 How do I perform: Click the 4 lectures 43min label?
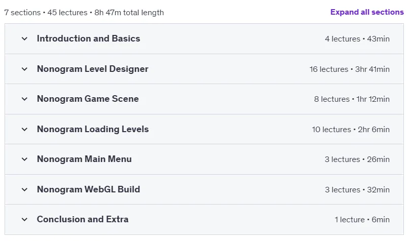point(357,39)
